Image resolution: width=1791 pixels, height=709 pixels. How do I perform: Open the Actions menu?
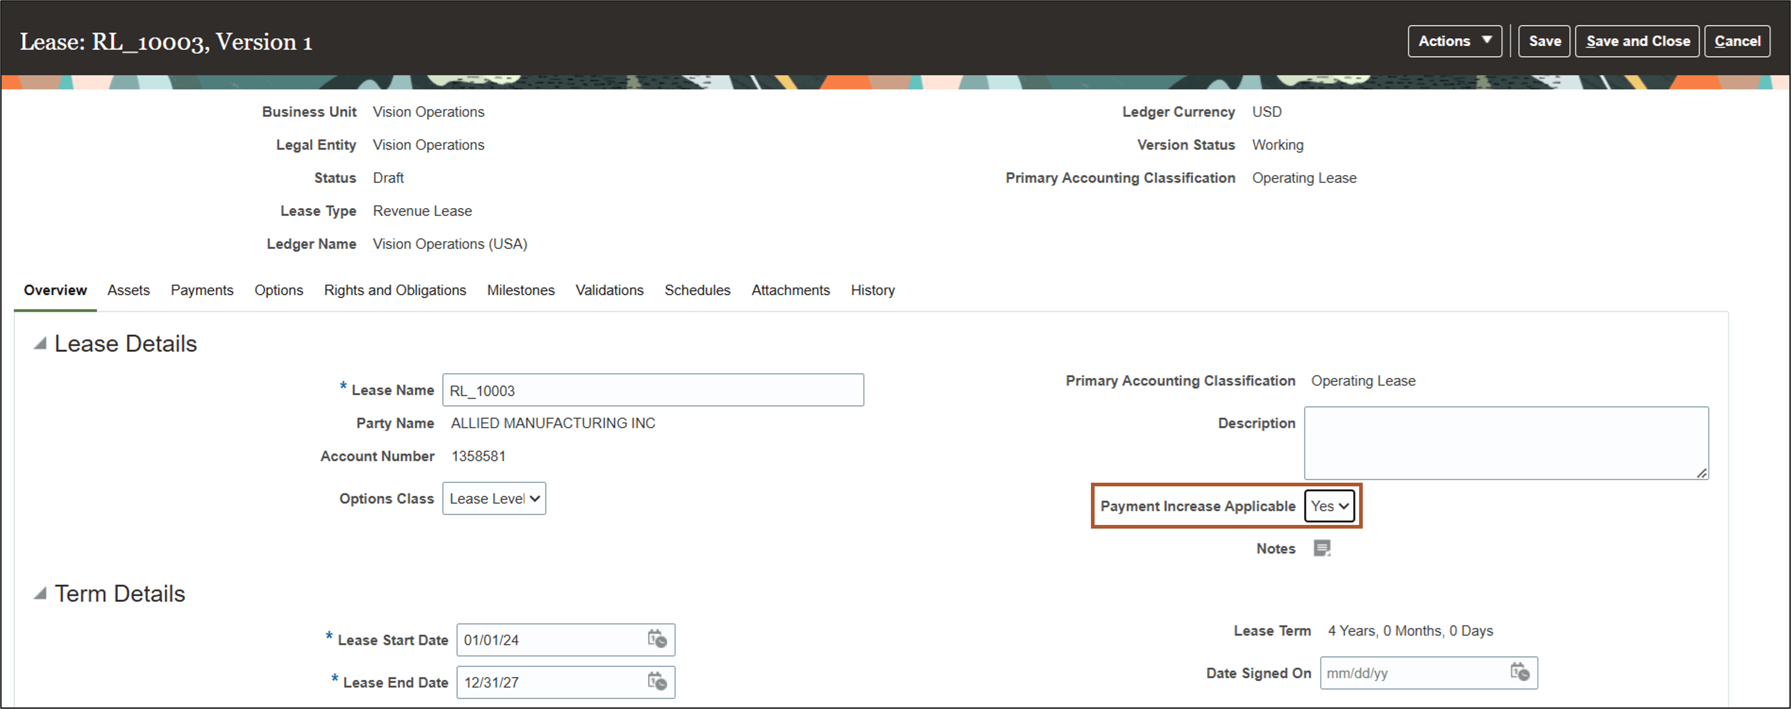[x=1455, y=40]
